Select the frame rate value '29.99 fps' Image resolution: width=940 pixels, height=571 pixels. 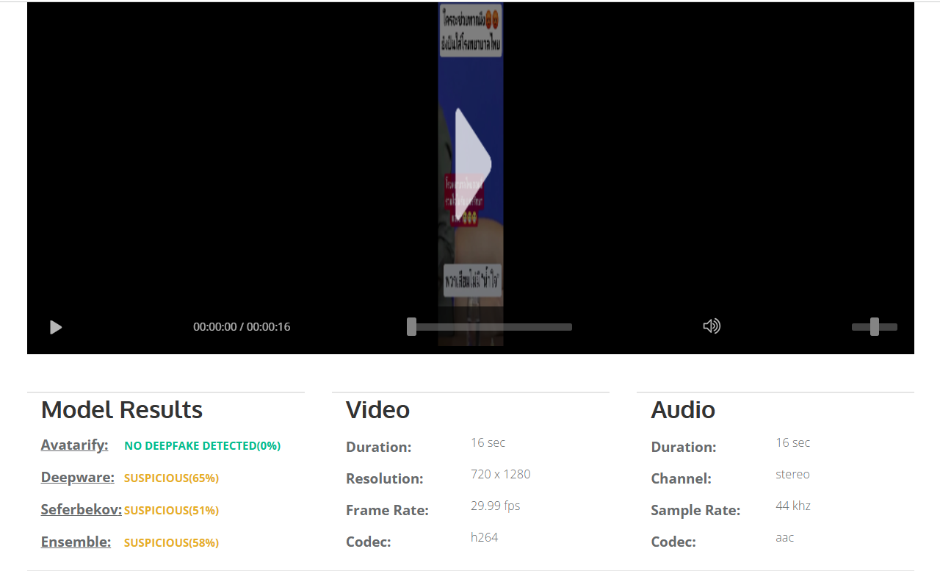[496, 506]
